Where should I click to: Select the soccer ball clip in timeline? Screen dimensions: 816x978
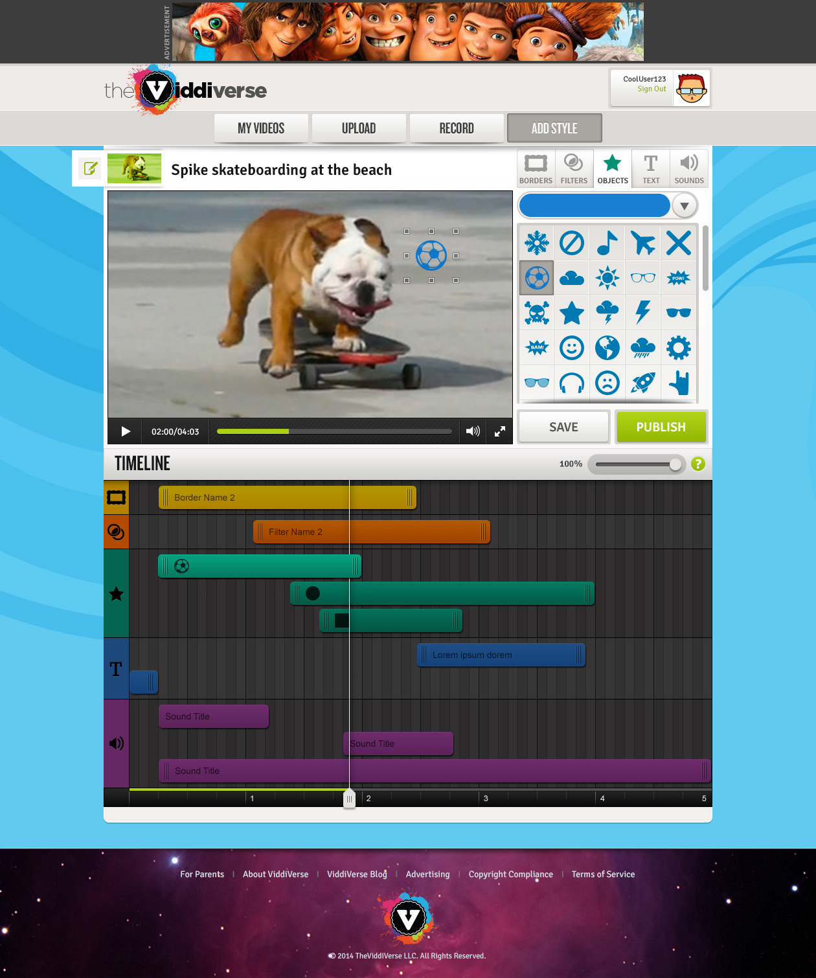pos(260,566)
